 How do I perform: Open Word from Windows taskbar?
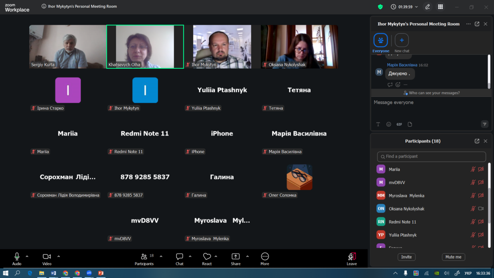[x=54, y=273]
